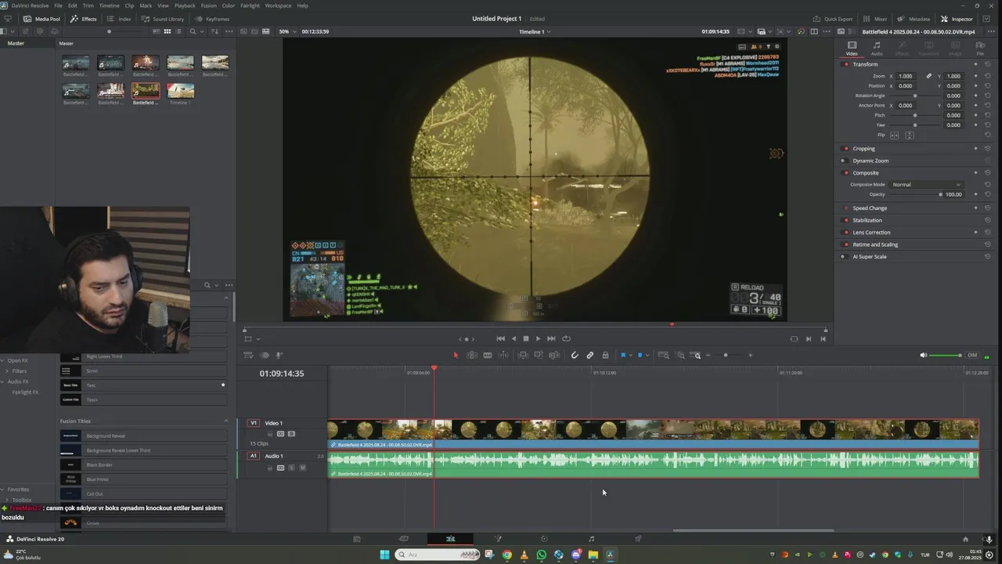Toggle the Transform section enable switch
The width and height of the screenshot is (1002, 564).
click(x=845, y=64)
